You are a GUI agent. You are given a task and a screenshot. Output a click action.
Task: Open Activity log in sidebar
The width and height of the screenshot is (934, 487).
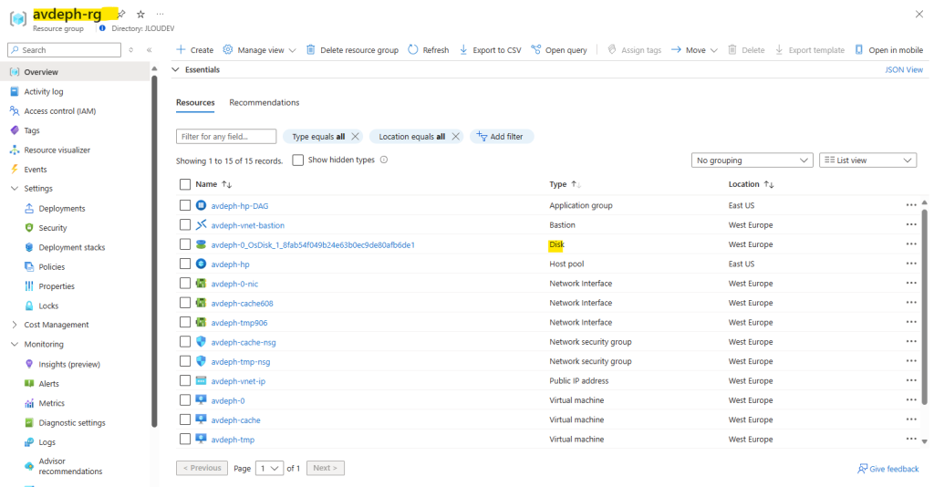coord(44,92)
